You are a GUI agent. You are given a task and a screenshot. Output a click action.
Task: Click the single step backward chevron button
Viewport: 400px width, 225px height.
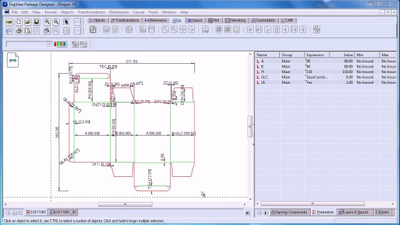click(x=286, y=29)
